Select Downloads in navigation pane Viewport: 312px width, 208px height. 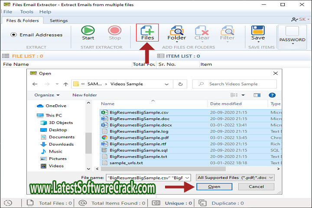[57, 144]
